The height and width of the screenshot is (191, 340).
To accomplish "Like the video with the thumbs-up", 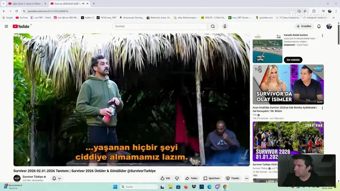I will [x=165, y=178].
